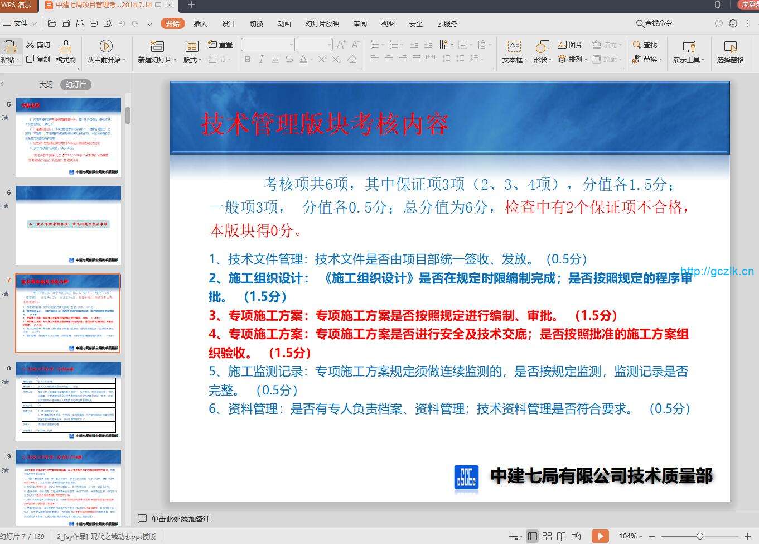Select the 选择窗格 (Selection Pane) icon
The image size is (759, 544).
pyautogui.click(x=730, y=50)
